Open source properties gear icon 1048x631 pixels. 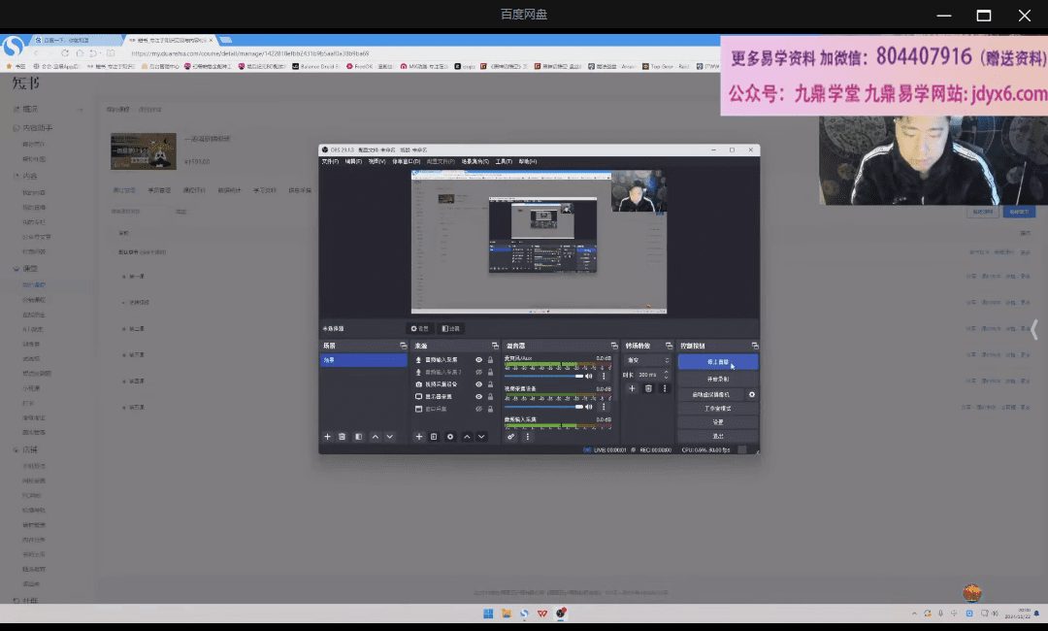tap(449, 437)
